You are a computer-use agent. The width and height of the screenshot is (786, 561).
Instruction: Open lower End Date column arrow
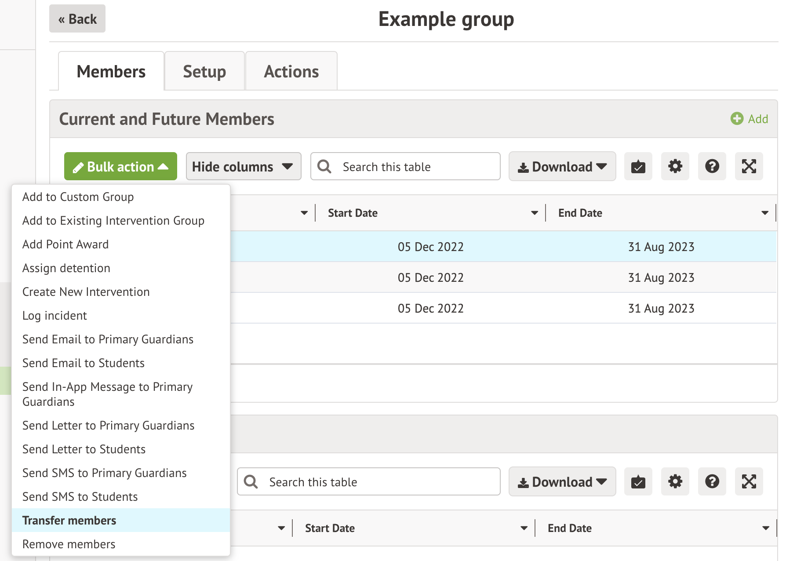[x=766, y=528]
